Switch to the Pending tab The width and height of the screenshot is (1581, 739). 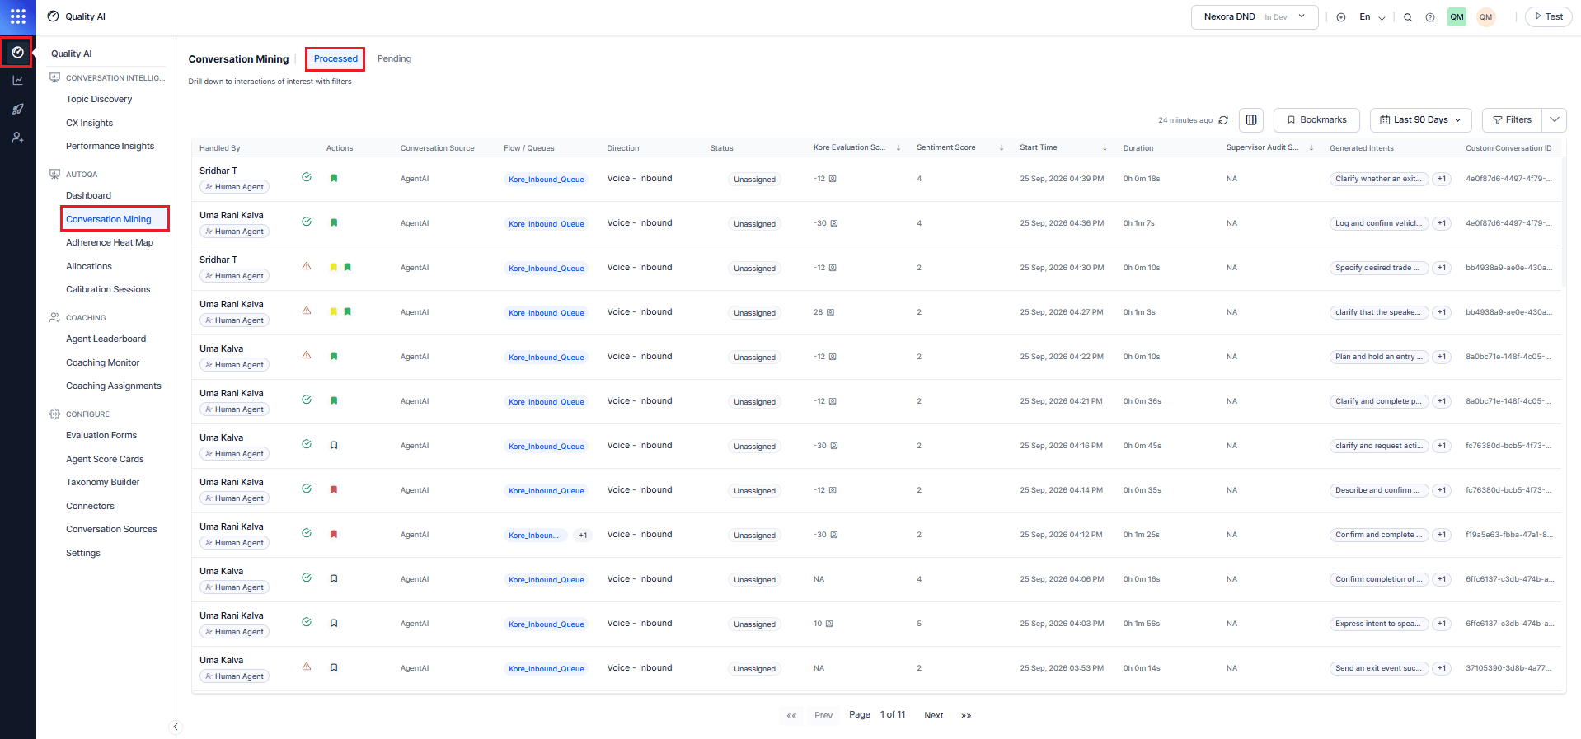(394, 58)
